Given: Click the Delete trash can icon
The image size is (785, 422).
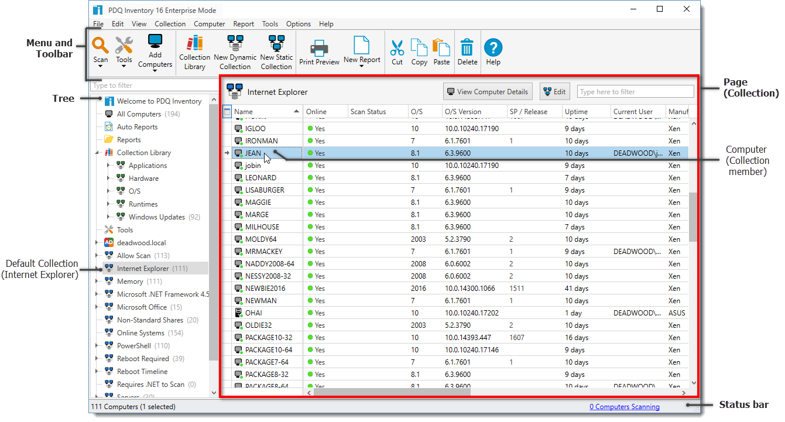Looking at the screenshot, I should [467, 47].
